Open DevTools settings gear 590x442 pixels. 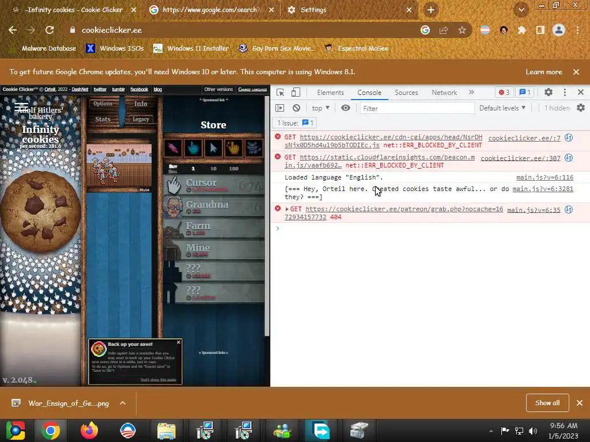(x=549, y=92)
